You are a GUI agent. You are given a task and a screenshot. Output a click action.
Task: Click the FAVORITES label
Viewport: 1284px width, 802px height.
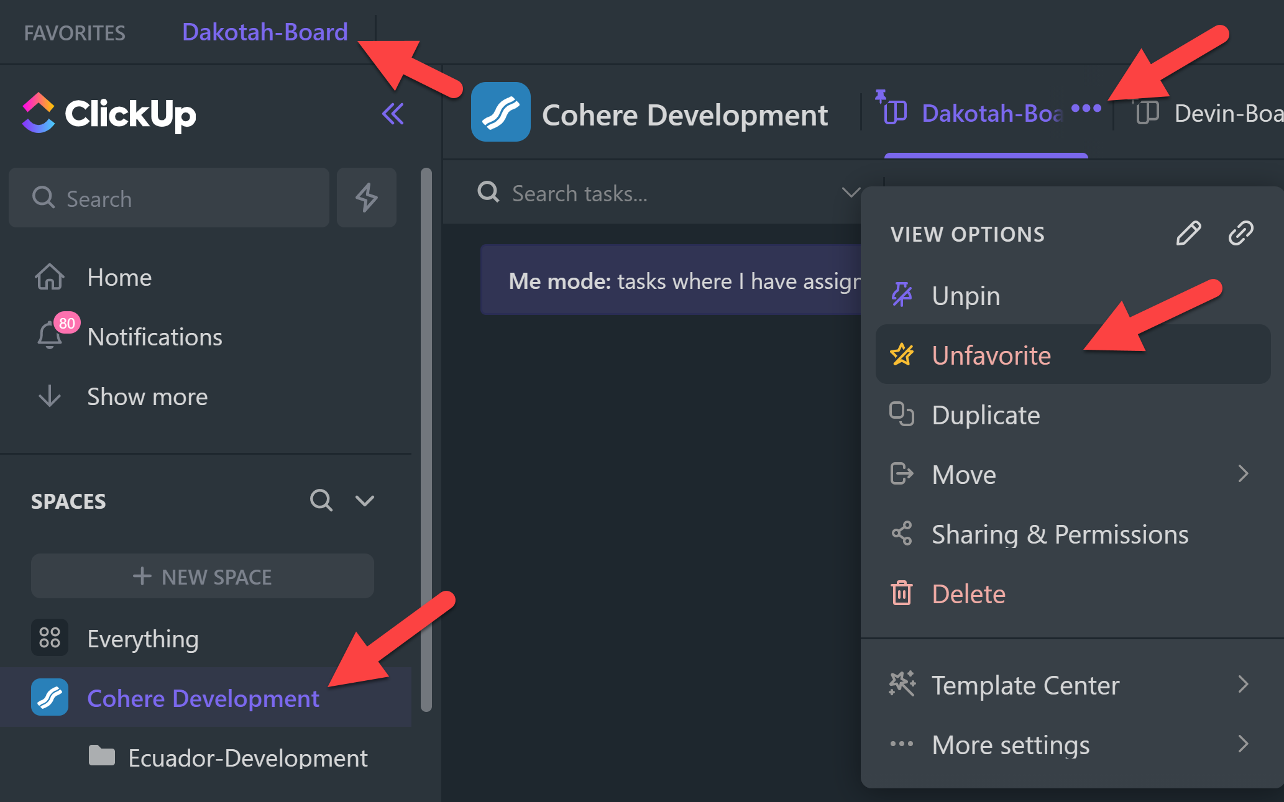[x=75, y=33]
